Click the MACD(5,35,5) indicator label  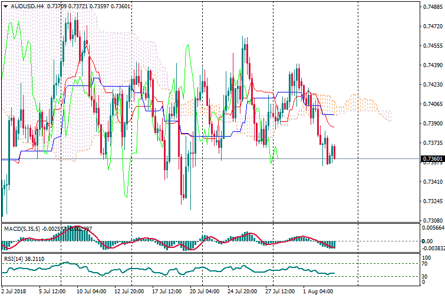coord(22,228)
